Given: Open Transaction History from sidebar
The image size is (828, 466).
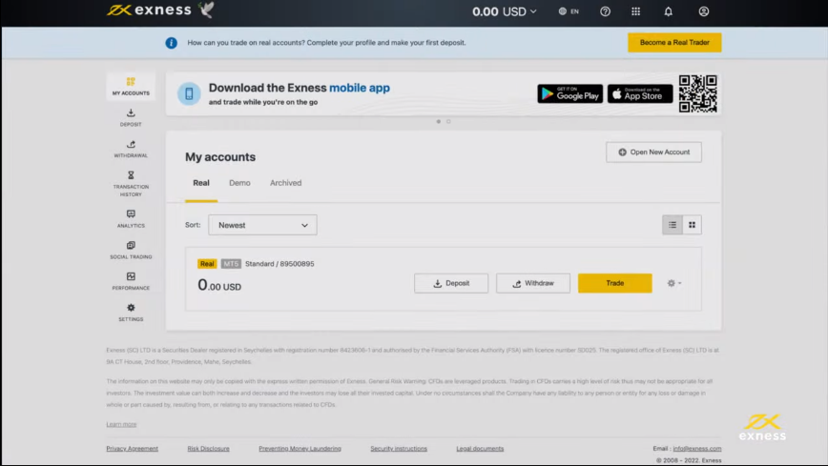Looking at the screenshot, I should (131, 183).
